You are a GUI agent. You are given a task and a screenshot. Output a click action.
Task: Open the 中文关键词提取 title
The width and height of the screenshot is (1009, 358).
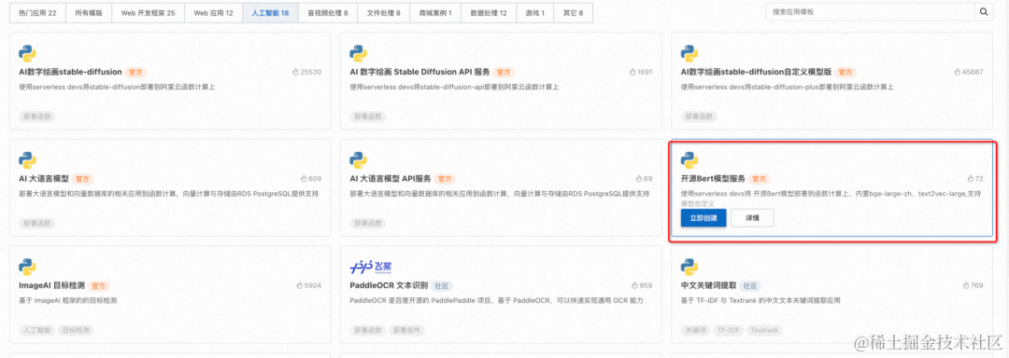tap(708, 285)
